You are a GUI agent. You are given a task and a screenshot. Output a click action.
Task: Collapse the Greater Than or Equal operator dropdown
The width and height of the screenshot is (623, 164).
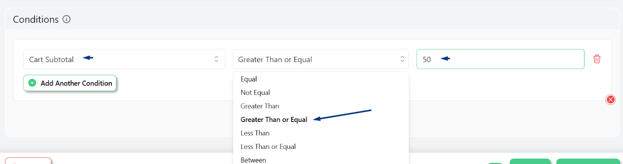point(321,59)
